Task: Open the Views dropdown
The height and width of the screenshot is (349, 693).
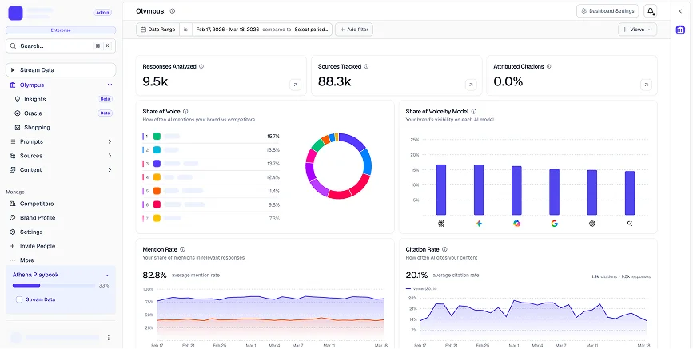Action: coord(637,29)
